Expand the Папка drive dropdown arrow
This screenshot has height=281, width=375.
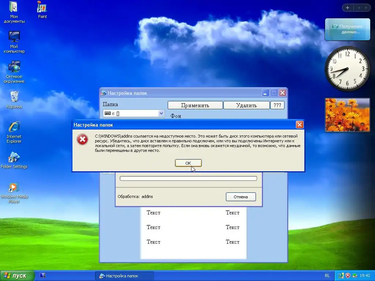pos(161,113)
